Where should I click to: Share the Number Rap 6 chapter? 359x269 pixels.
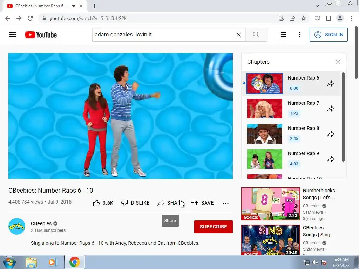tap(330, 83)
